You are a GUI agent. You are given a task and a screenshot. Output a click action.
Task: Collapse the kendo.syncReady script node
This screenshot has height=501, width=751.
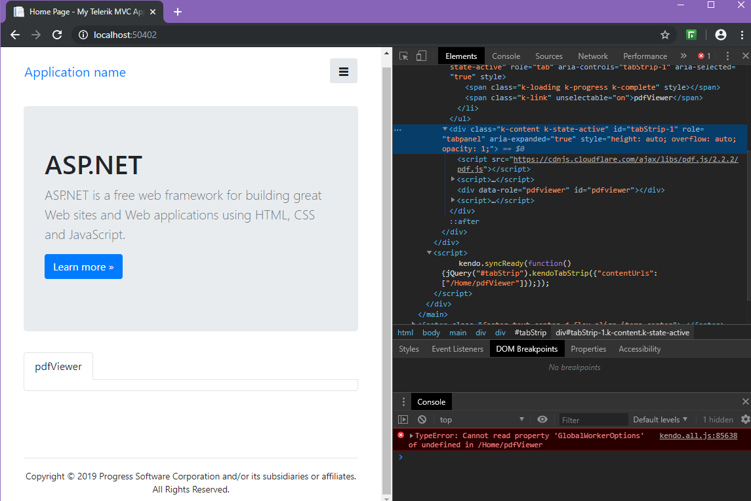point(429,252)
